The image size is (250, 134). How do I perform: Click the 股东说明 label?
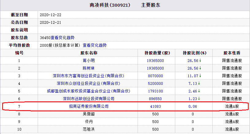point(19,30)
